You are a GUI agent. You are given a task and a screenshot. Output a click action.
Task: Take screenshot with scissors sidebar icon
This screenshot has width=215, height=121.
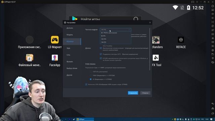pos(213,38)
